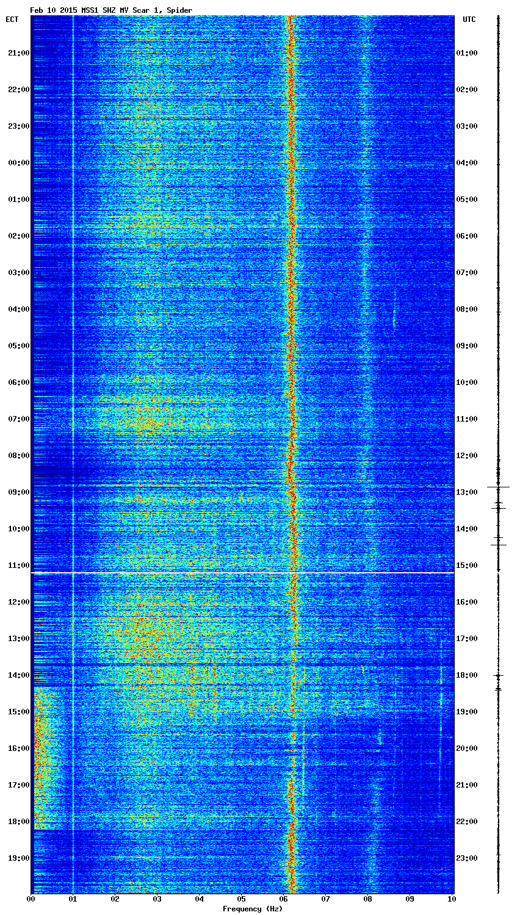
Task: Click the UTC '15:00' time label
Action: 467,565
